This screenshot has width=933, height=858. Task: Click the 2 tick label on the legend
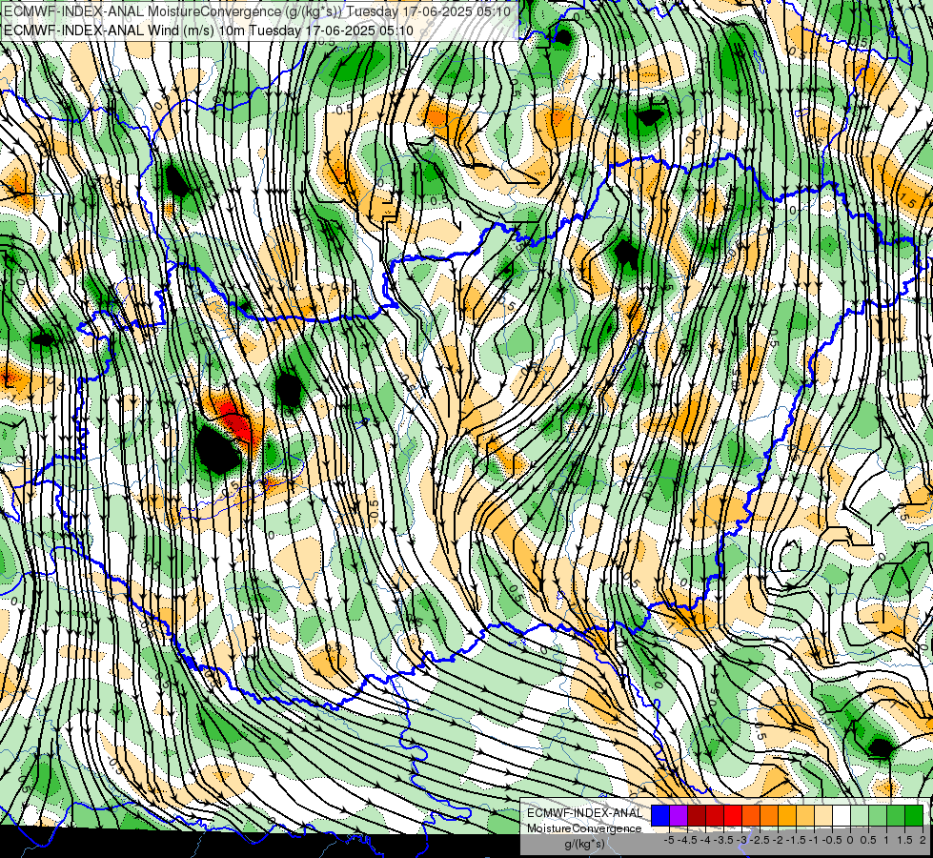[923, 840]
